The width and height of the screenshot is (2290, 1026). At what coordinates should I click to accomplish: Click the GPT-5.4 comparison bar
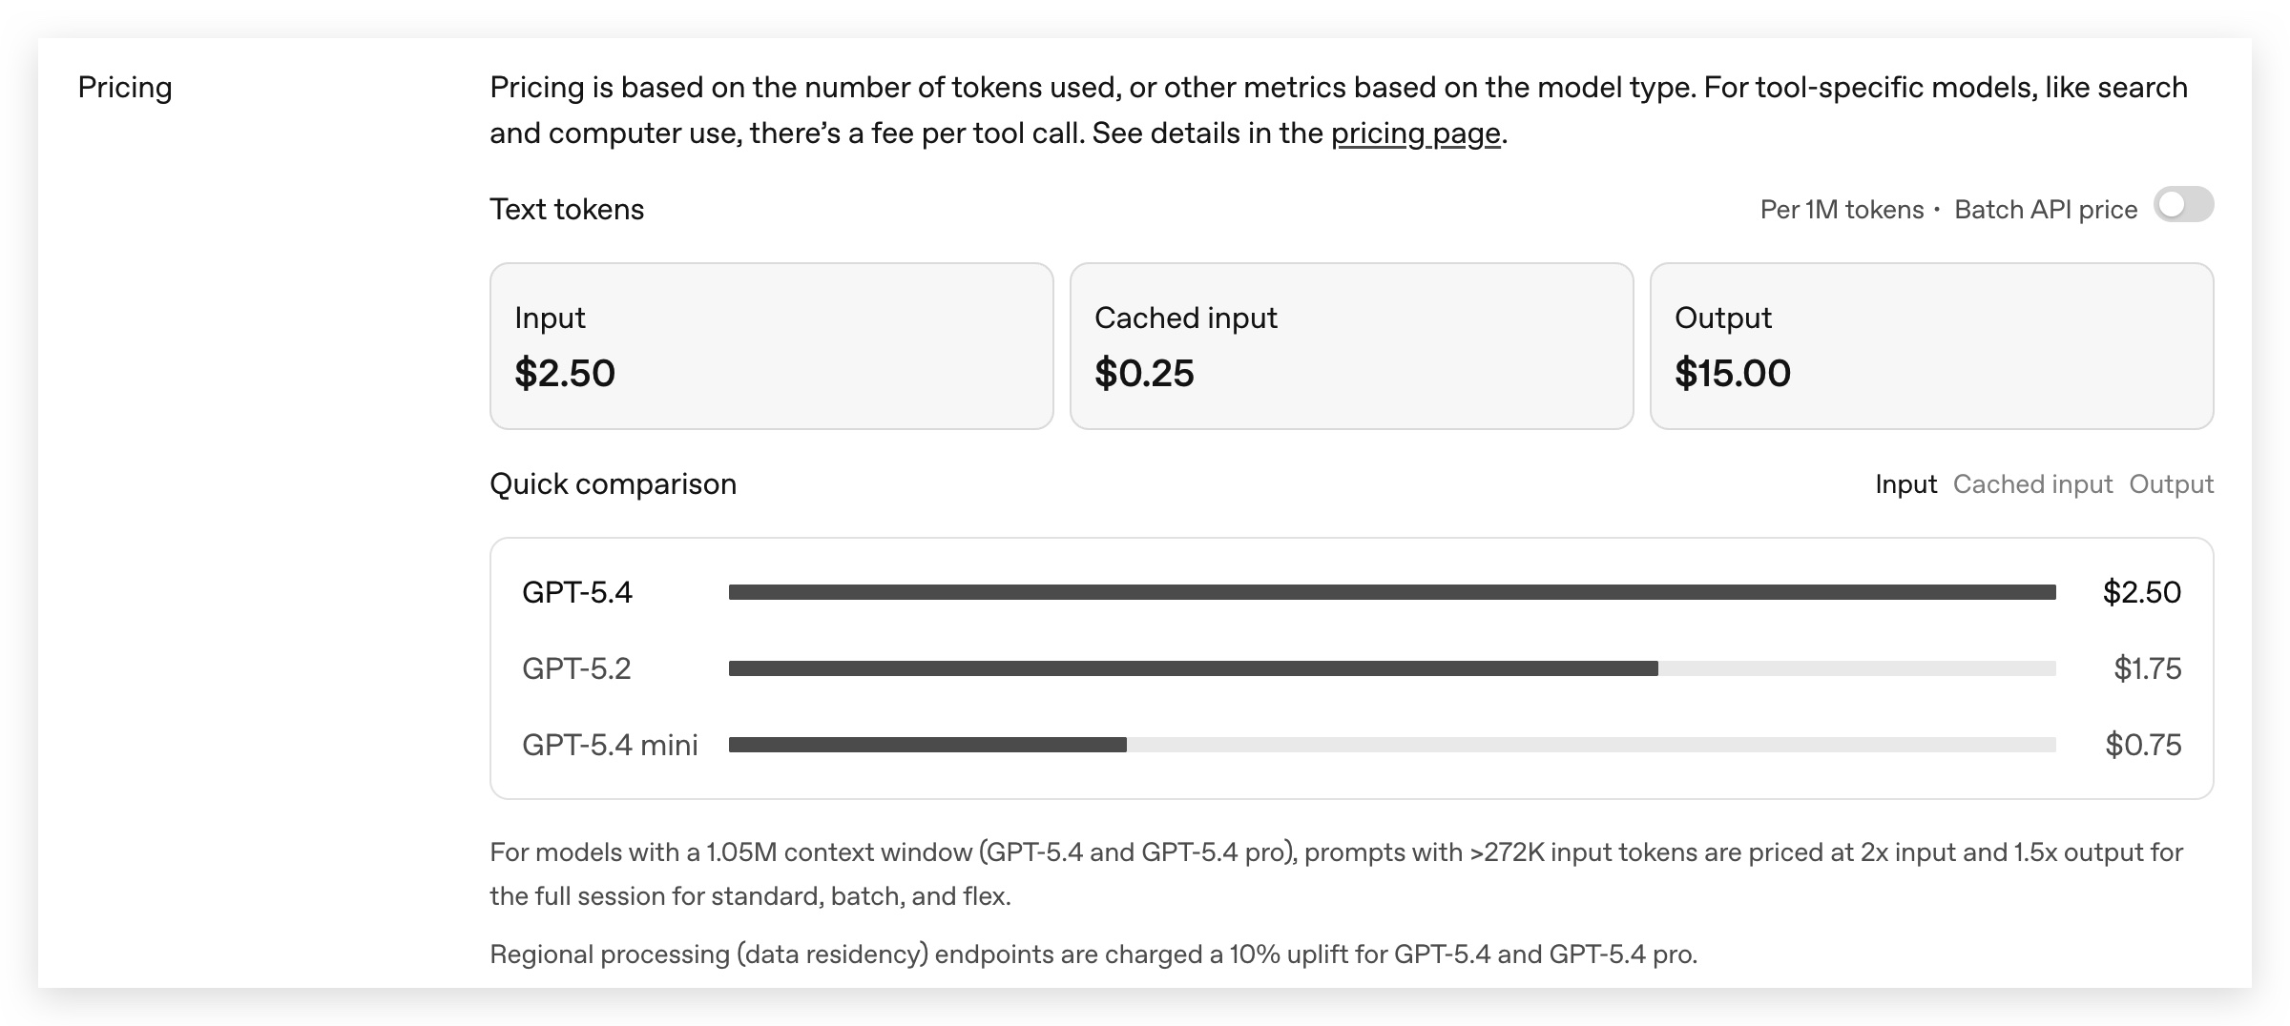point(1391,592)
